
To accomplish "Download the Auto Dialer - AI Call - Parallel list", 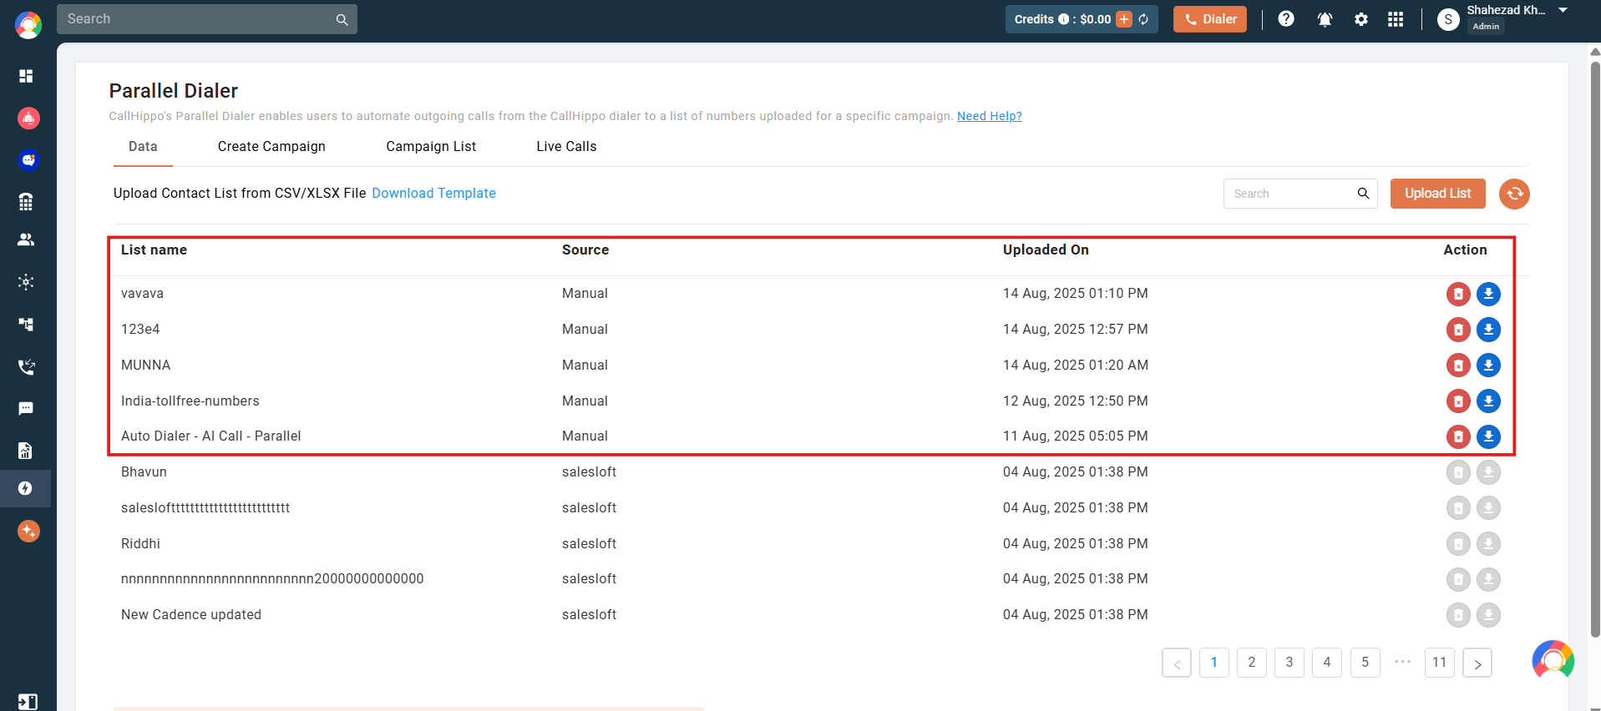I will (x=1488, y=436).
